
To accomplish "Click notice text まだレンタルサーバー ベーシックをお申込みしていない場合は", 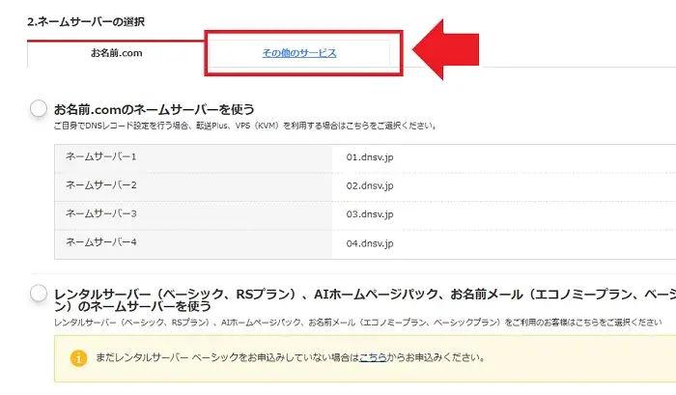I will click(227, 357).
